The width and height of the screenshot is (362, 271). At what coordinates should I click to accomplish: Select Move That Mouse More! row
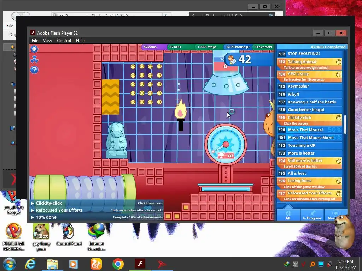coord(309,138)
